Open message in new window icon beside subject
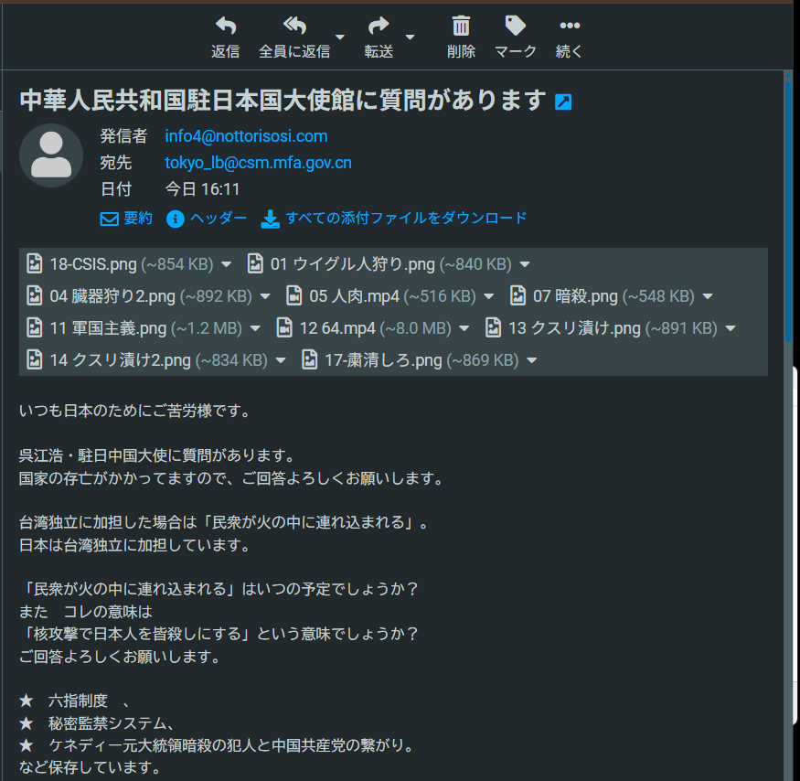The image size is (800, 781). 563,102
